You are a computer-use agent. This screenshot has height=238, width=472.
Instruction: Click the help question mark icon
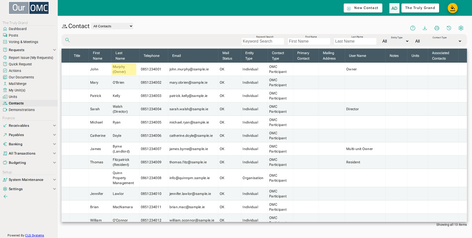click(x=413, y=28)
